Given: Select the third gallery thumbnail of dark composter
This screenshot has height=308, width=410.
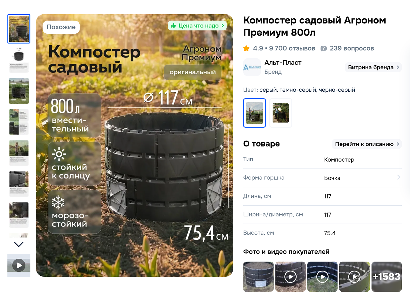Looking at the screenshot, I should [x=19, y=91].
